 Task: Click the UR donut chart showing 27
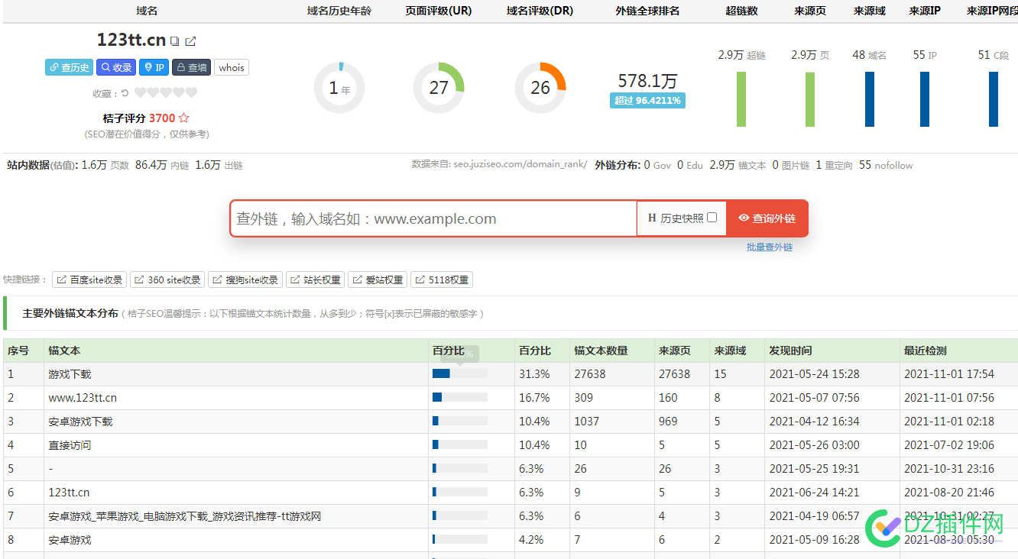439,88
